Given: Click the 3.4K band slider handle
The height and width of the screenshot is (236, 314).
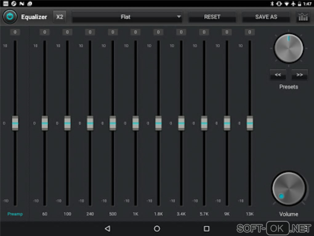Looking at the screenshot, I should (x=181, y=123).
